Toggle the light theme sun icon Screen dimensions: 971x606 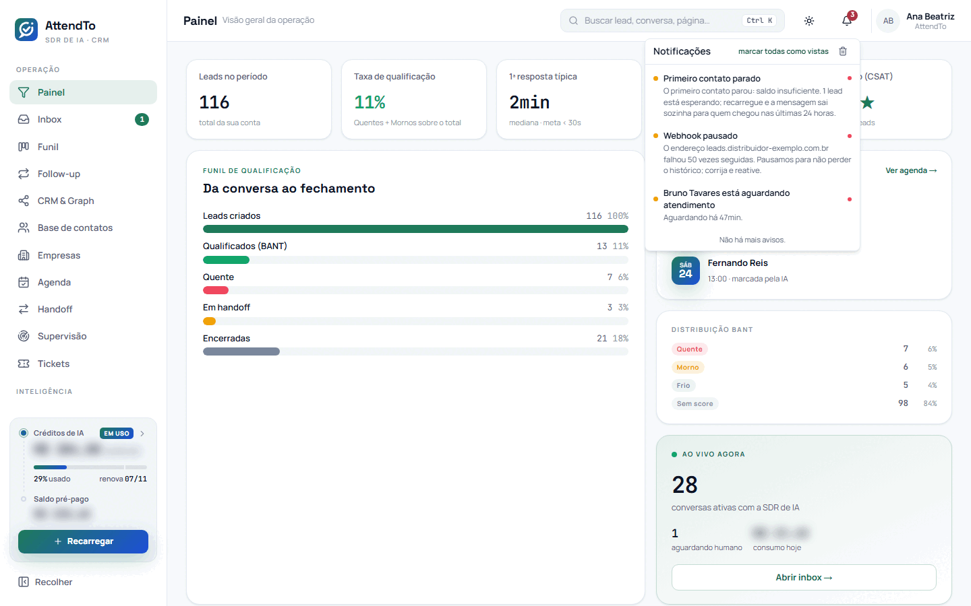(809, 21)
